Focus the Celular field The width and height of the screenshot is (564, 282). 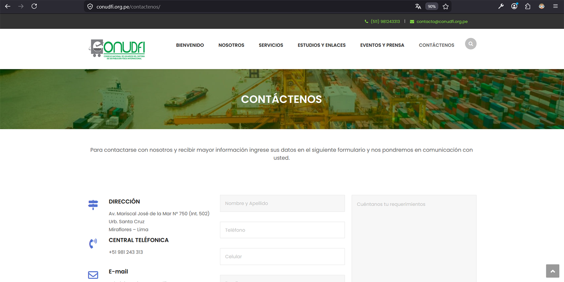(x=282, y=257)
